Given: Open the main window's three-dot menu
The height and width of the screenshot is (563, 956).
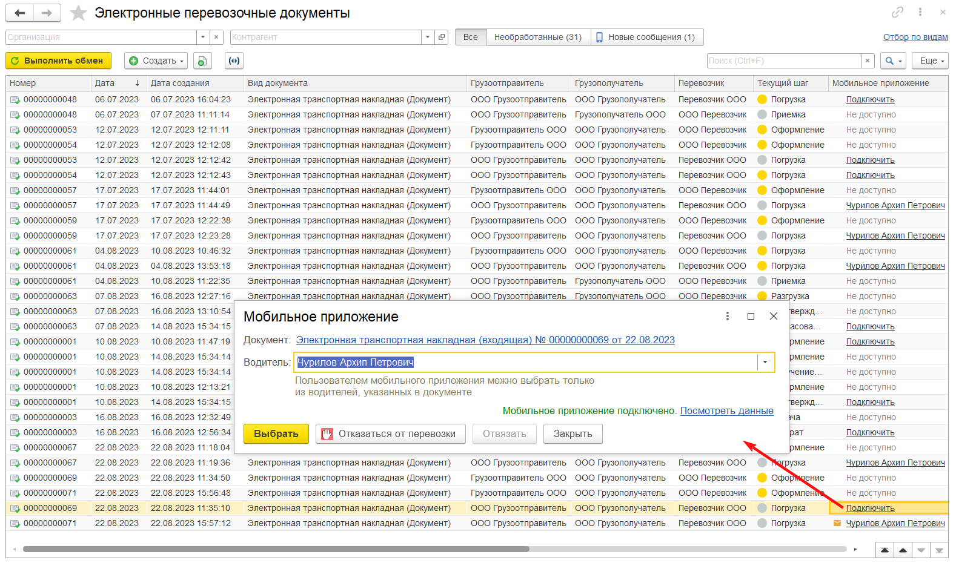Looking at the screenshot, I should coord(920,12).
